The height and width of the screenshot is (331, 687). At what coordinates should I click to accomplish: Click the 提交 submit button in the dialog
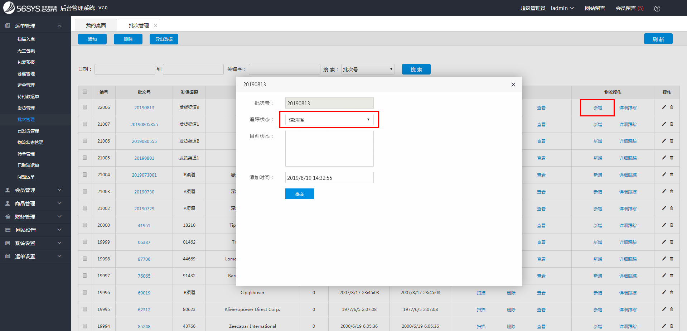coord(299,193)
